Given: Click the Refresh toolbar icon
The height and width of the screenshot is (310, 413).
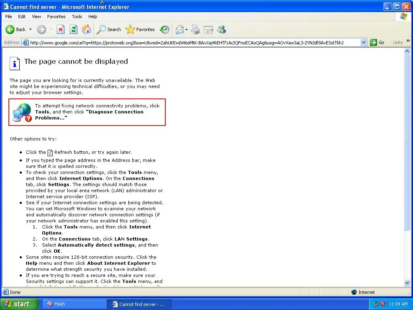Looking at the screenshot, I should point(73,29).
